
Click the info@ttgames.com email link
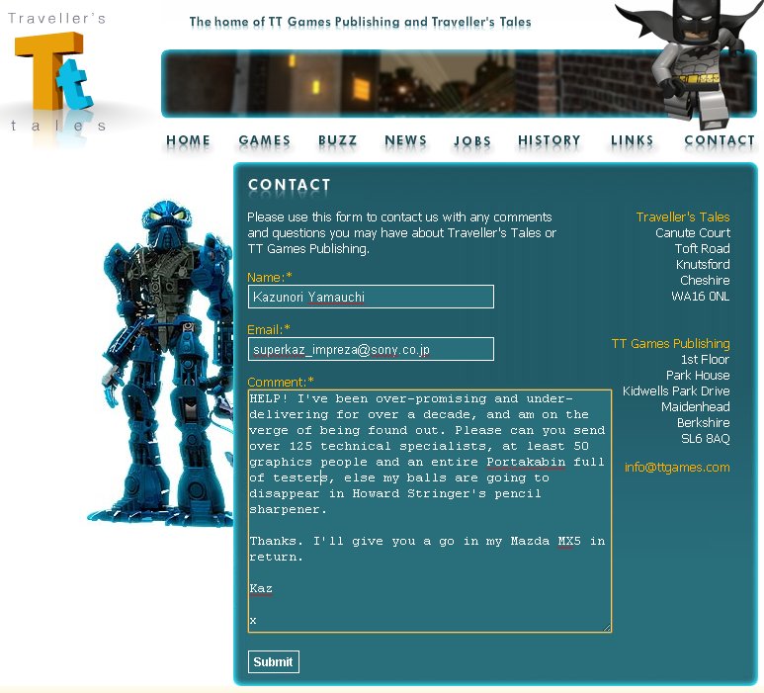[677, 468]
